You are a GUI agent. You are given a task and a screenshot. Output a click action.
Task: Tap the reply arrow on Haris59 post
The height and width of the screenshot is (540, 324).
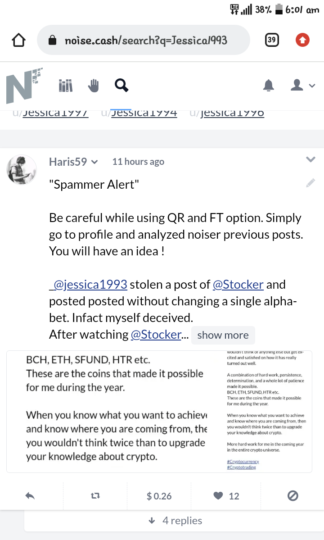[x=30, y=496]
